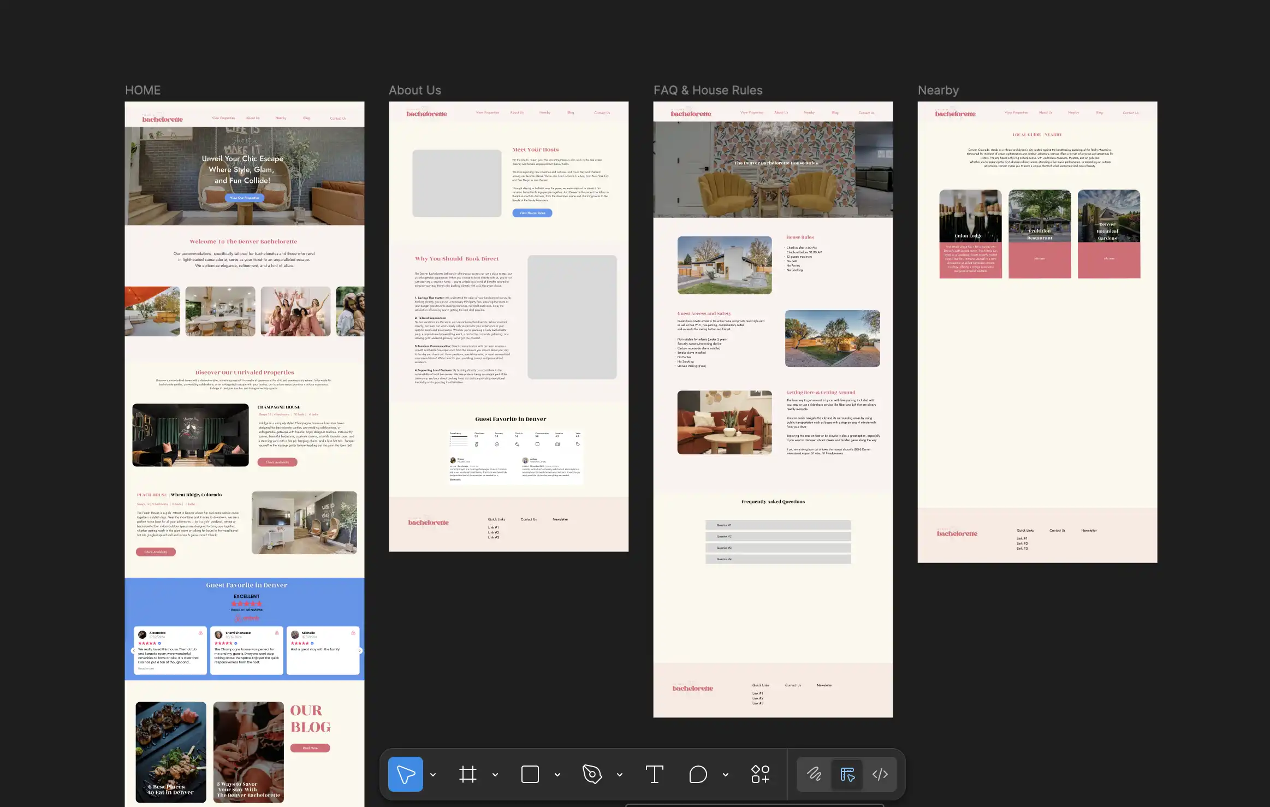Select the Meet Your Hosts heading
Screen dimensions: 1270x807
click(x=536, y=150)
